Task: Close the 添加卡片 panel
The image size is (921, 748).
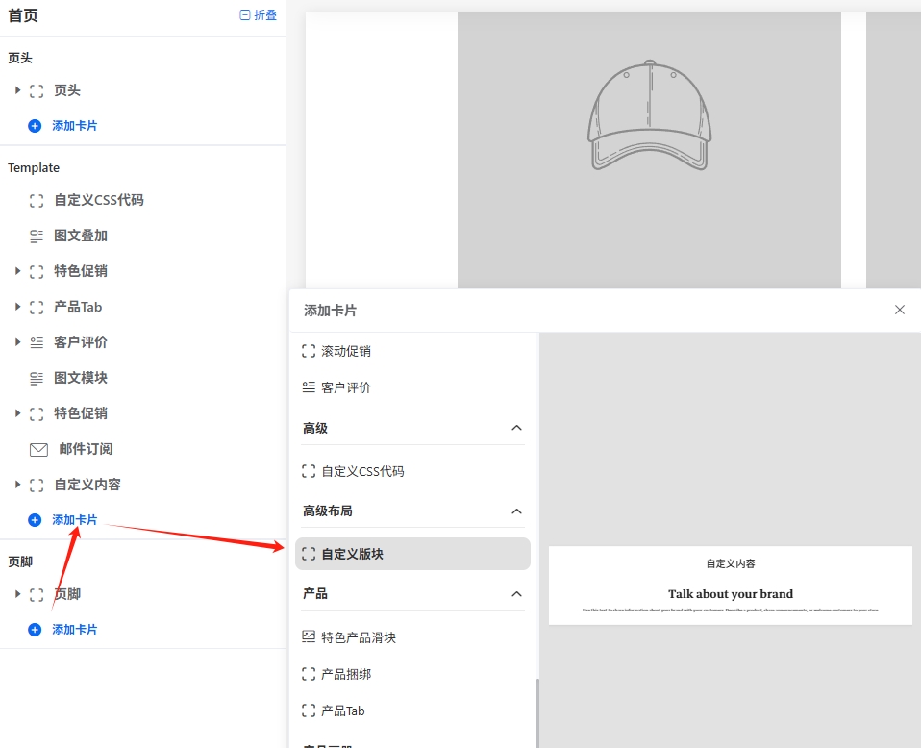Action: [x=900, y=310]
